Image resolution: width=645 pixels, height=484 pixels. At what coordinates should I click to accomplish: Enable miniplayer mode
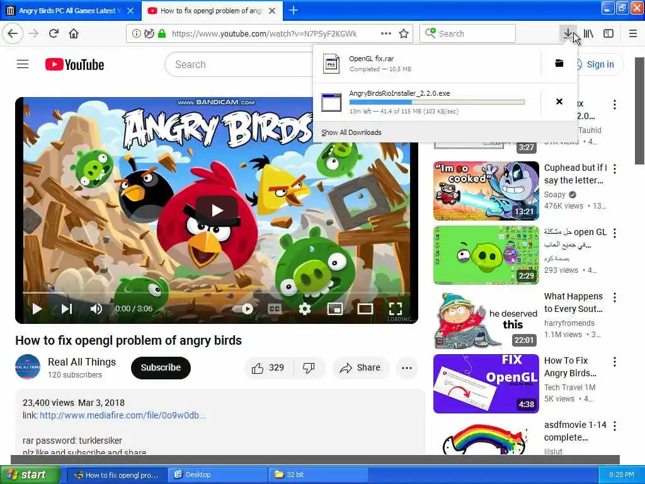point(335,309)
